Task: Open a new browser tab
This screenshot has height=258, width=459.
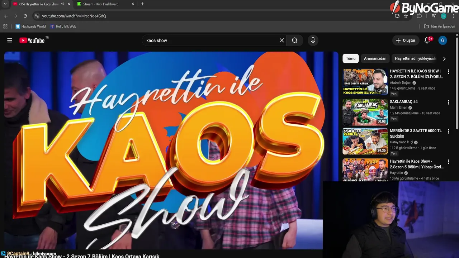Action: click(142, 4)
